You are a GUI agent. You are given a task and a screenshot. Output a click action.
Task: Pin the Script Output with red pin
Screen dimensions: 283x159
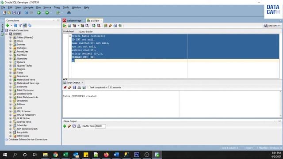pos(65,87)
